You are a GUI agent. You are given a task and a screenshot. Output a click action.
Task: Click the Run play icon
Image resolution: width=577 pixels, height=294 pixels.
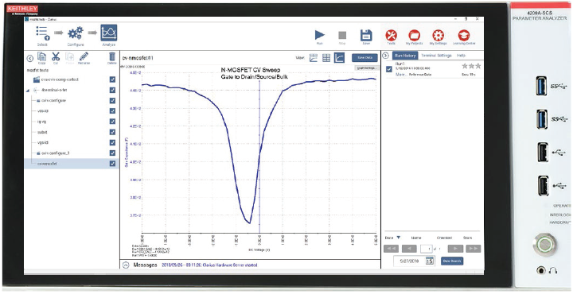(320, 35)
